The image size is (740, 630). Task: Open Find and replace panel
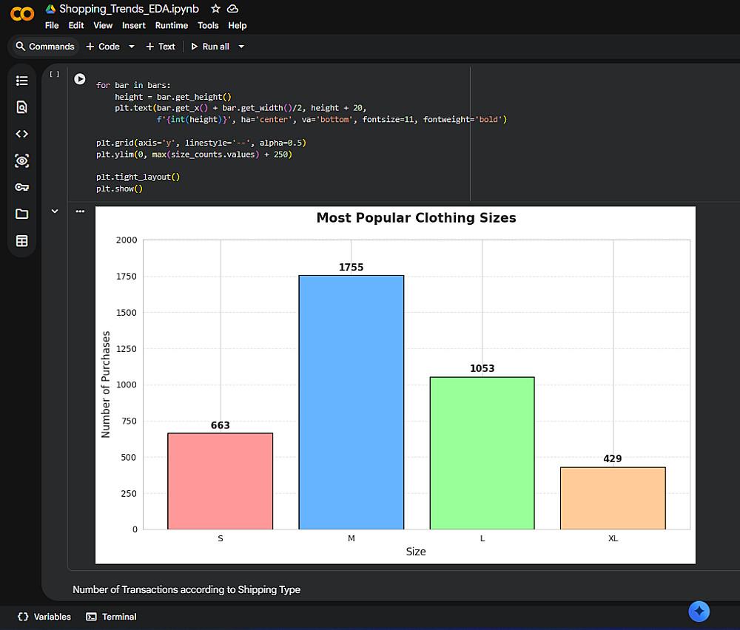pos(21,107)
